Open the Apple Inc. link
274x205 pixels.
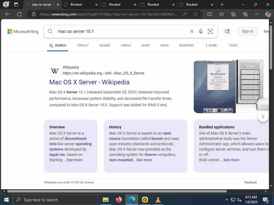click(58, 155)
